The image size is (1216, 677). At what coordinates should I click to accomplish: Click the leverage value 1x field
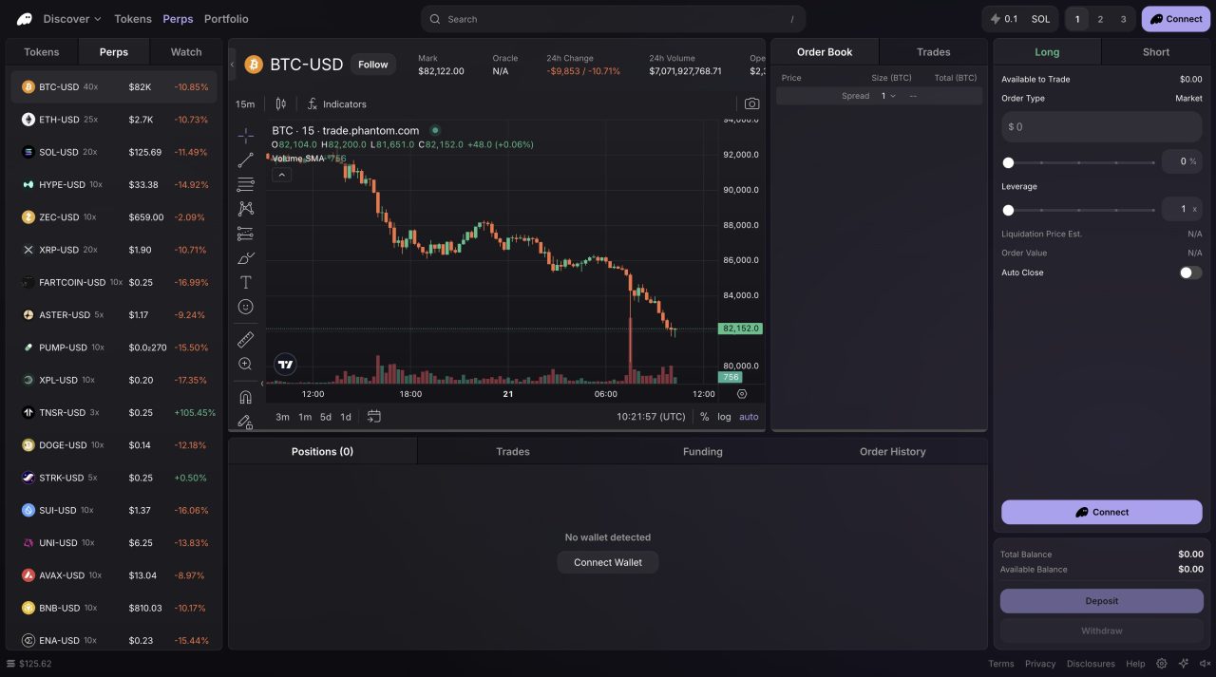click(x=1183, y=209)
